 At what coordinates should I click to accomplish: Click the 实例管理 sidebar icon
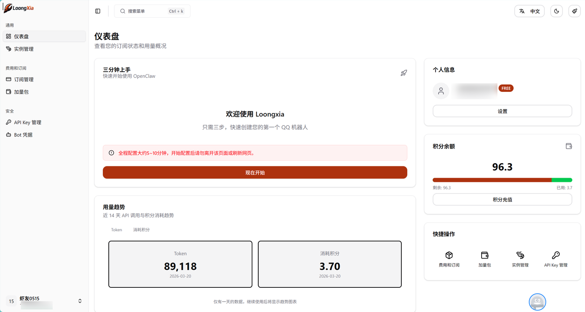[9, 49]
